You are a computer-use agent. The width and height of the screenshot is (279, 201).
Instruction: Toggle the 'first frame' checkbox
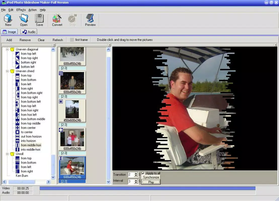point(72,40)
